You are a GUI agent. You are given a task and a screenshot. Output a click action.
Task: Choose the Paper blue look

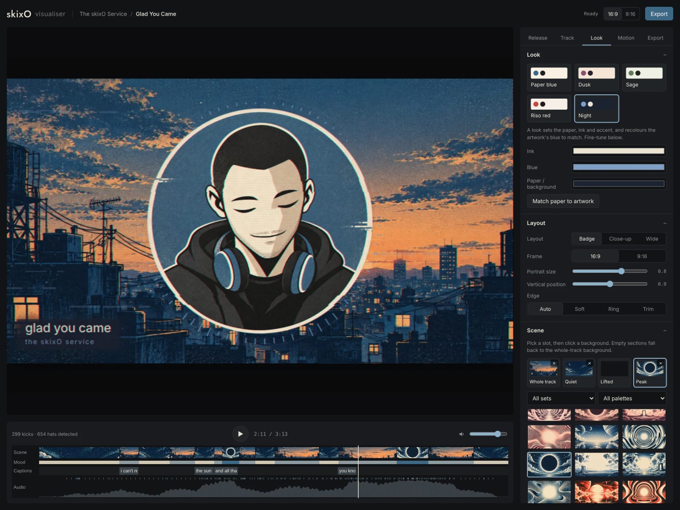click(549, 77)
